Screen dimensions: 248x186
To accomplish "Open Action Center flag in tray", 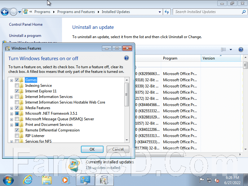I will coord(201,180).
